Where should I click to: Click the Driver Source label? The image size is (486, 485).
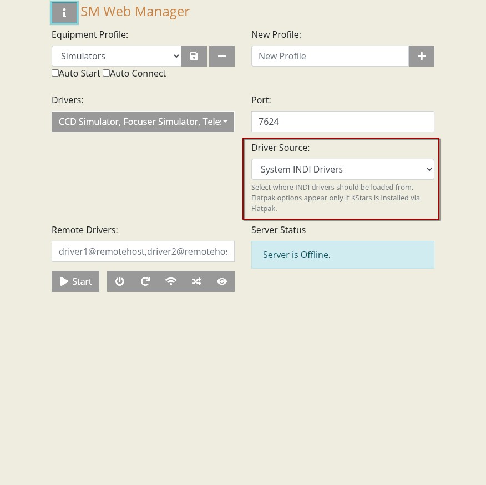click(x=281, y=148)
